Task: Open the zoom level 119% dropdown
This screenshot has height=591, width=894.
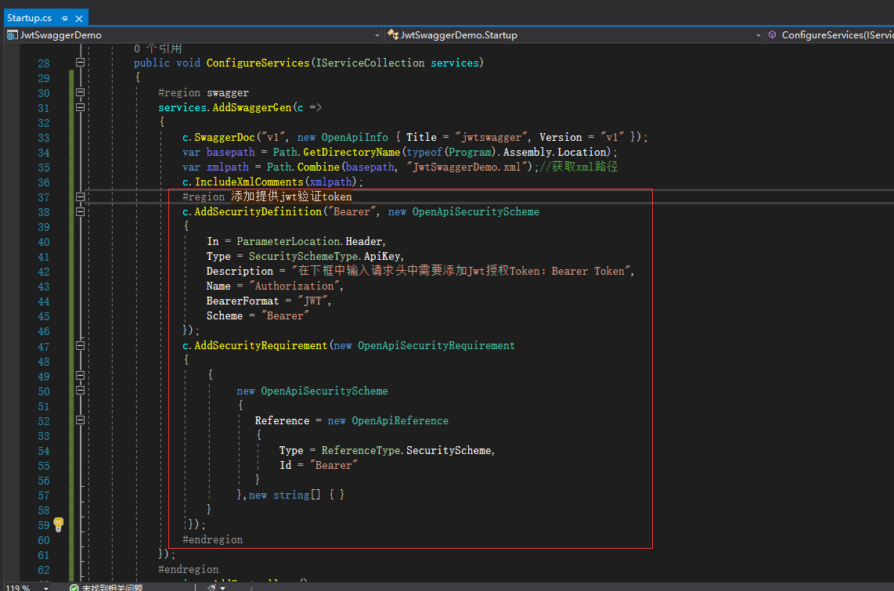Action: [45, 587]
